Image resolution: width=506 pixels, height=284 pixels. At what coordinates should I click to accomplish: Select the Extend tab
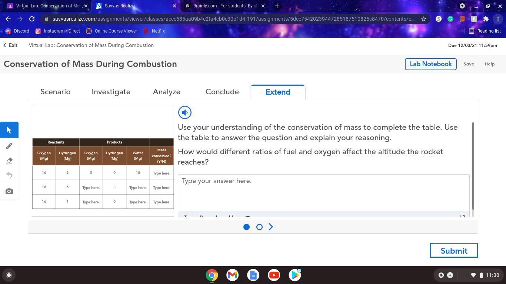[278, 92]
